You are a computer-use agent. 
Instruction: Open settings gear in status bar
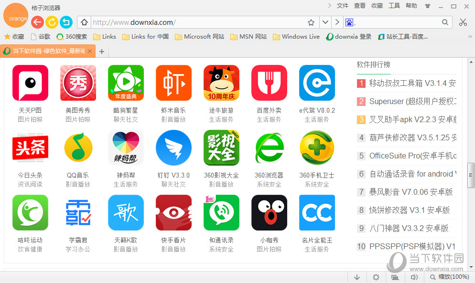tap(376, 277)
